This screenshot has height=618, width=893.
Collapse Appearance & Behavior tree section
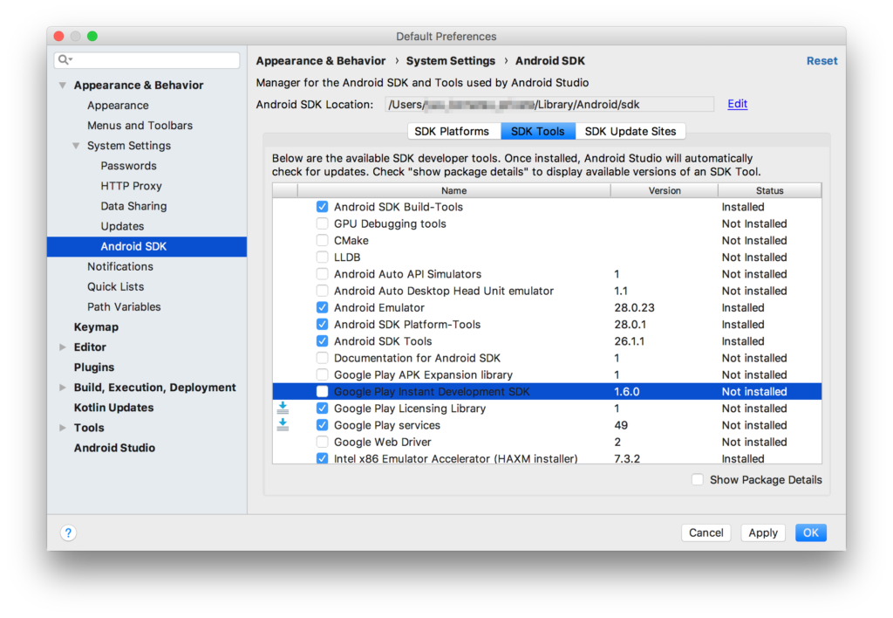(63, 85)
